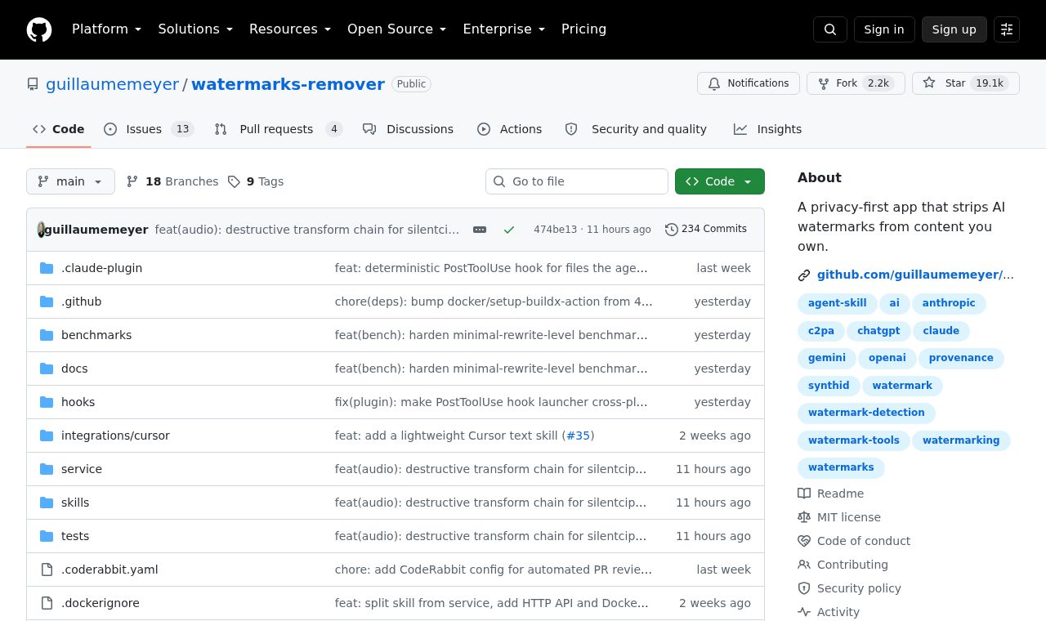Open the 474be13 commit hash

coord(555,230)
